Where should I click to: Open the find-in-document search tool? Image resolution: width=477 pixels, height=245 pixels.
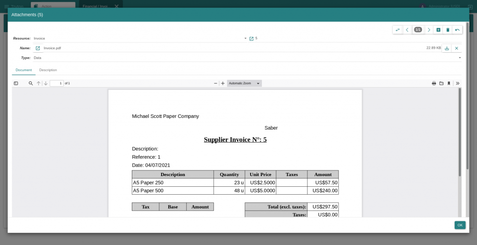(31, 83)
